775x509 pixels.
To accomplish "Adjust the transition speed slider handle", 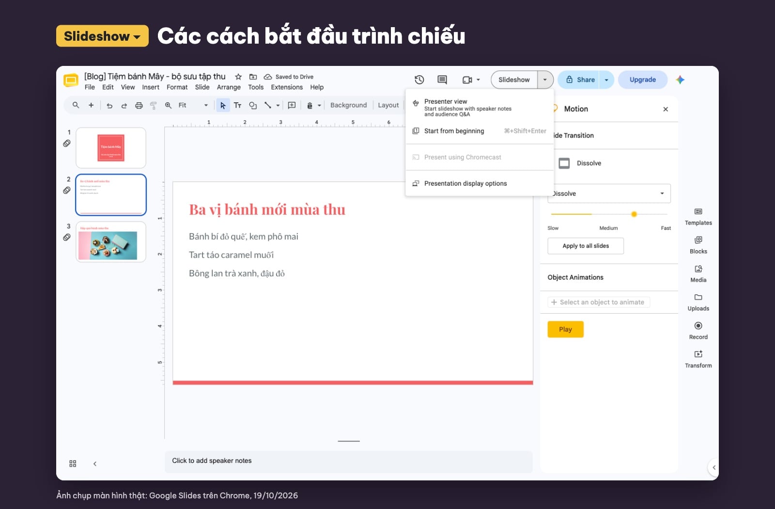I will coord(634,214).
